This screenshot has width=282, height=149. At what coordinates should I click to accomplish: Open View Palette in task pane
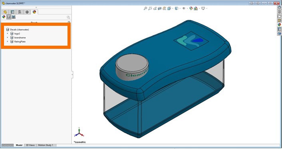coord(279,20)
